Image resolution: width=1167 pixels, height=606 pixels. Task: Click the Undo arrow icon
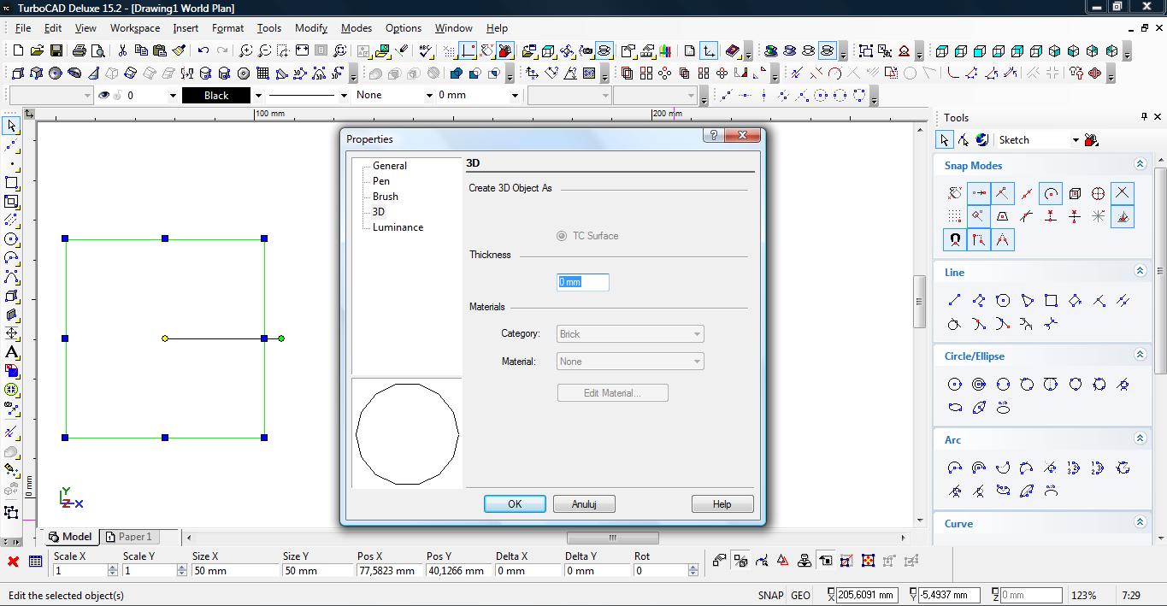pos(203,51)
